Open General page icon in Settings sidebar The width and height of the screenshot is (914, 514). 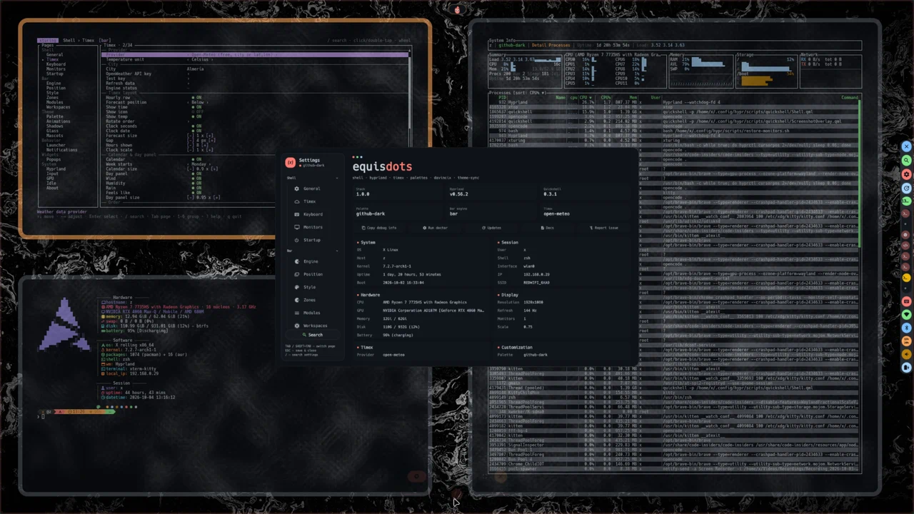tap(297, 188)
